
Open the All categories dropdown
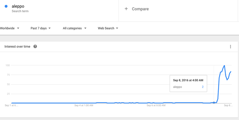click(x=75, y=28)
